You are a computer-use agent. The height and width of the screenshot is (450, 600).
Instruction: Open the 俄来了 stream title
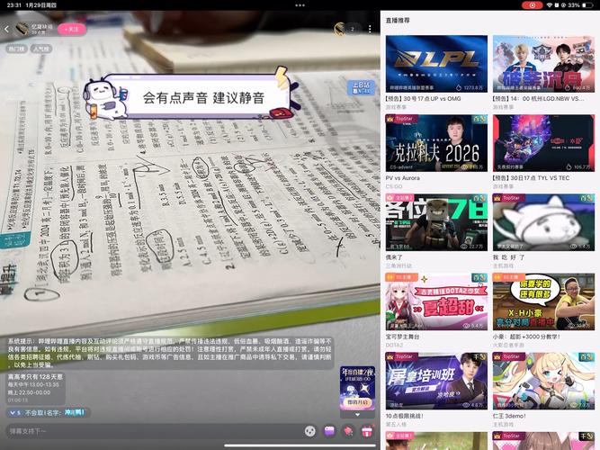394,257
